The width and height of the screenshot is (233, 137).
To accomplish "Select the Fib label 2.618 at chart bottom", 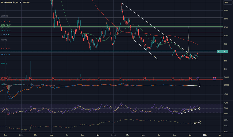I will 7,78.
